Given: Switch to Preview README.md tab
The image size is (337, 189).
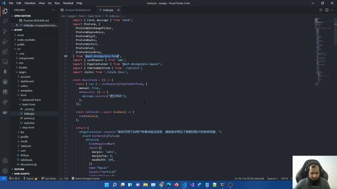Looking at the screenshot, I should point(76,10).
